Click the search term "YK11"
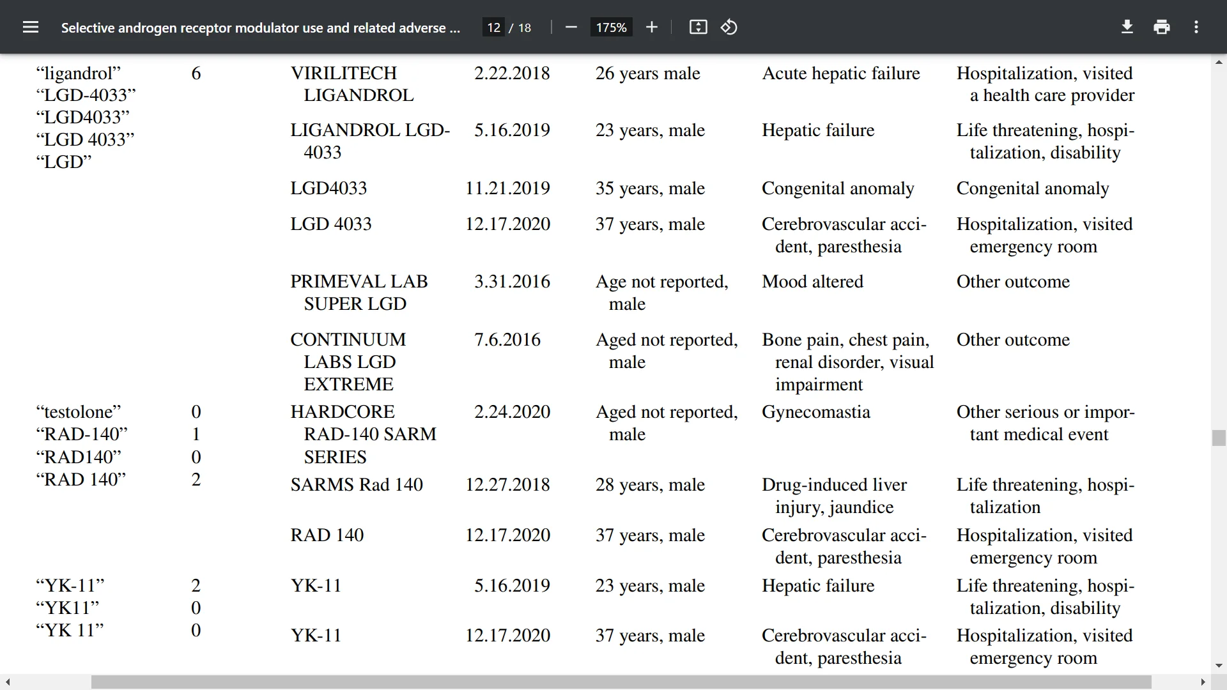The height and width of the screenshot is (690, 1227). (x=67, y=608)
